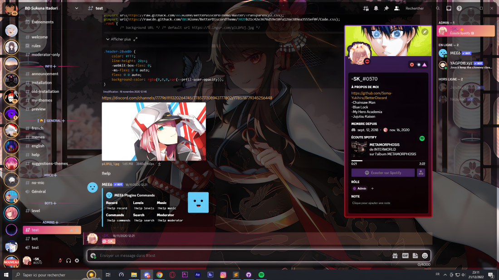The height and width of the screenshot is (280, 499).
Task: Open user settings gear at bottom left
Action: click(x=76, y=260)
